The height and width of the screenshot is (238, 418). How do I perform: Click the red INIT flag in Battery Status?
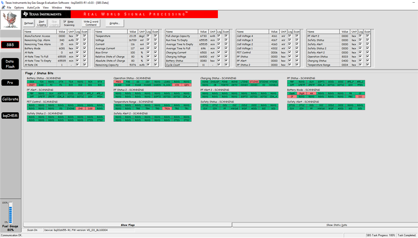click(32, 85)
